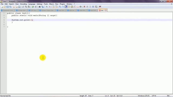Click the Stop recording macro icon
The height and width of the screenshot is (97, 173).
[x=87, y=7]
